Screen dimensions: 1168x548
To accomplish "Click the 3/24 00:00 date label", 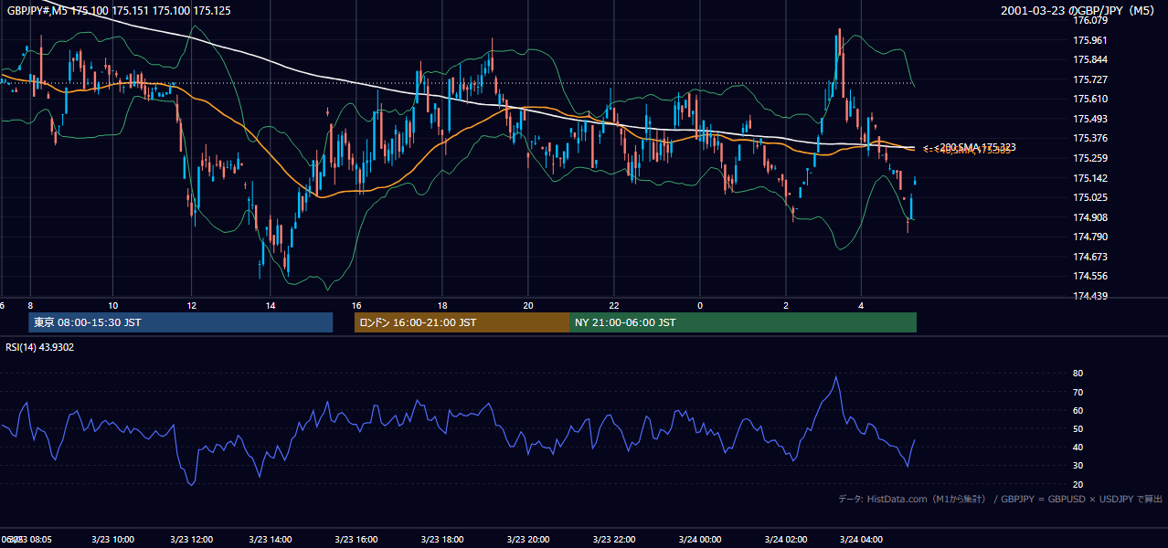I will (x=700, y=540).
